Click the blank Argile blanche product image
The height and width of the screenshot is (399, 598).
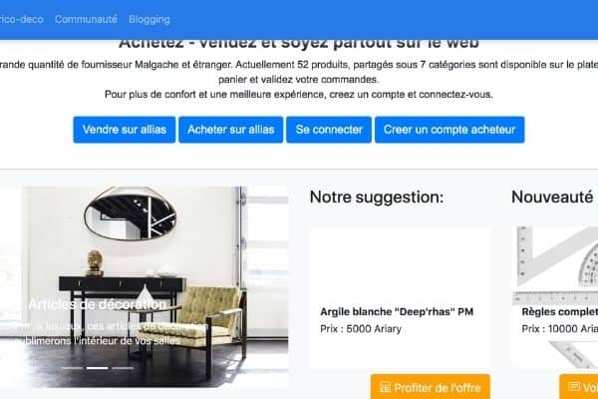coord(400,263)
